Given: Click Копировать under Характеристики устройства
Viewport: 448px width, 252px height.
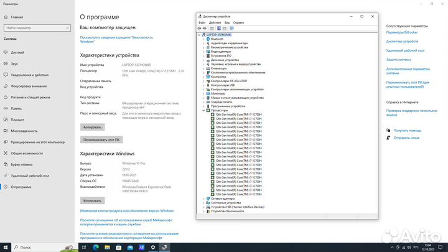Looking at the screenshot, I should click(x=92, y=127).
